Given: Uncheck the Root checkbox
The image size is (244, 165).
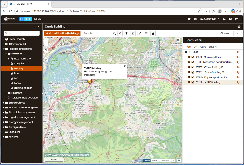Looking at the screenshot, I should coord(189,52).
